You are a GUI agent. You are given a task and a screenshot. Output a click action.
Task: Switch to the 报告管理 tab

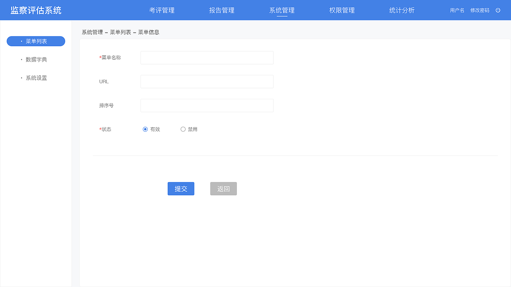(x=222, y=10)
